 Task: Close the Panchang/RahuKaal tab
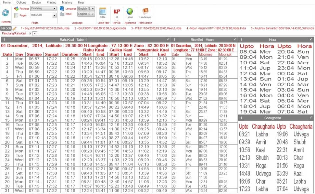point(30,34)
